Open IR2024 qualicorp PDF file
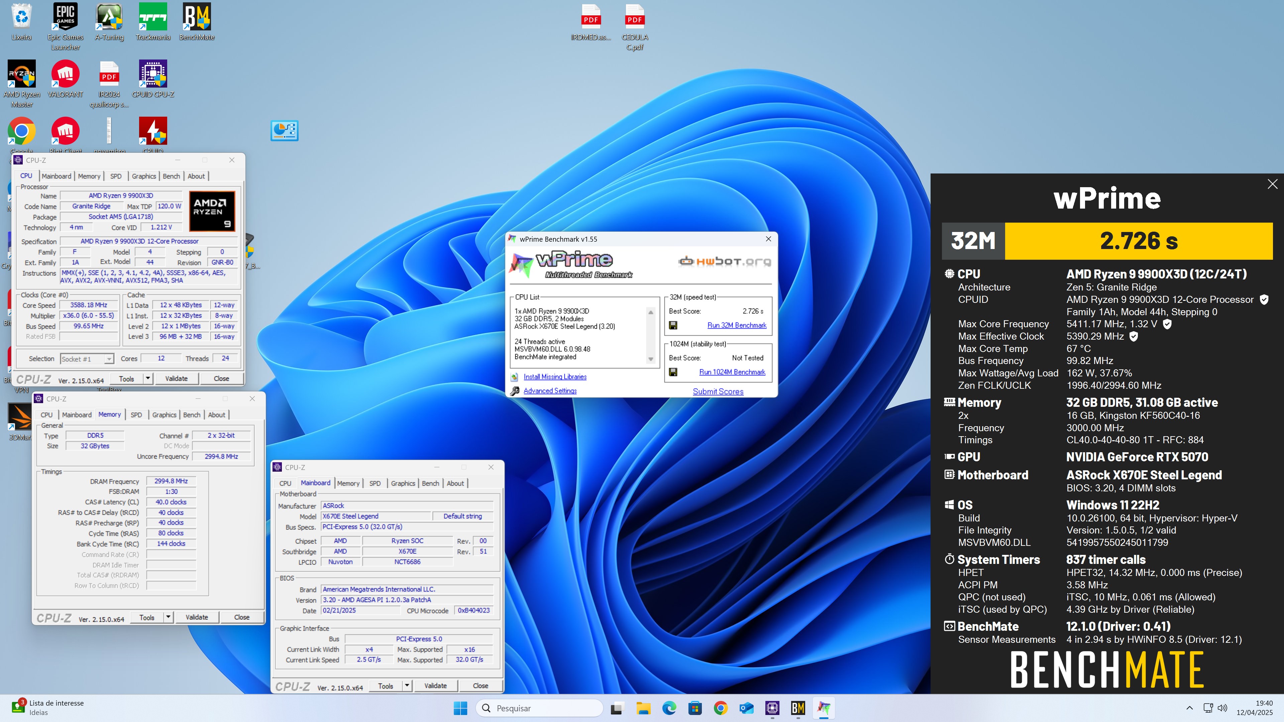Screen dimensions: 1284x722 [109, 84]
